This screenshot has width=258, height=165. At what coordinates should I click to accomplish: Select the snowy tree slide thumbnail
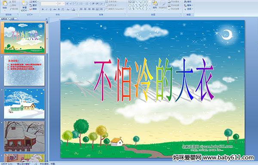25,103
